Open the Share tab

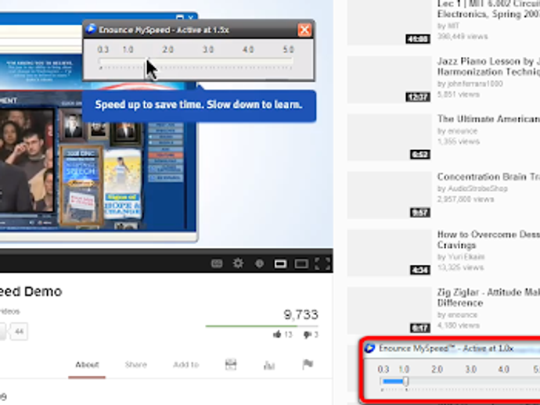point(135,365)
